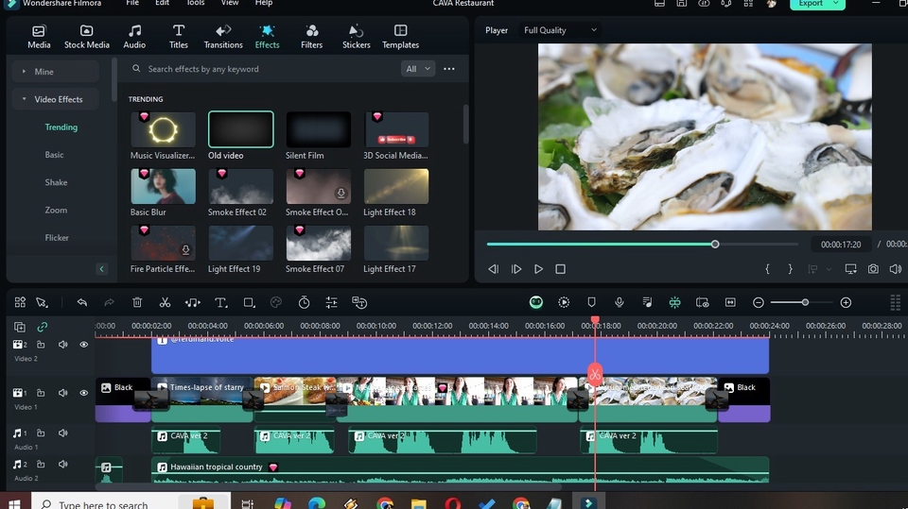This screenshot has width=908, height=509.
Task: Click the render preview icon
Action: coord(564,302)
